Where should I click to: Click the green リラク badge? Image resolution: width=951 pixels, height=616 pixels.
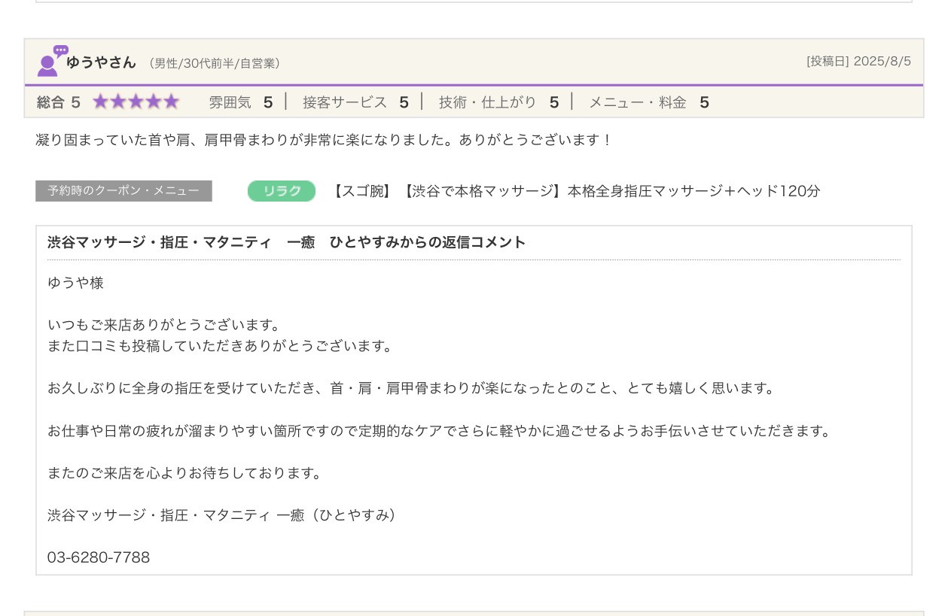[x=282, y=191]
